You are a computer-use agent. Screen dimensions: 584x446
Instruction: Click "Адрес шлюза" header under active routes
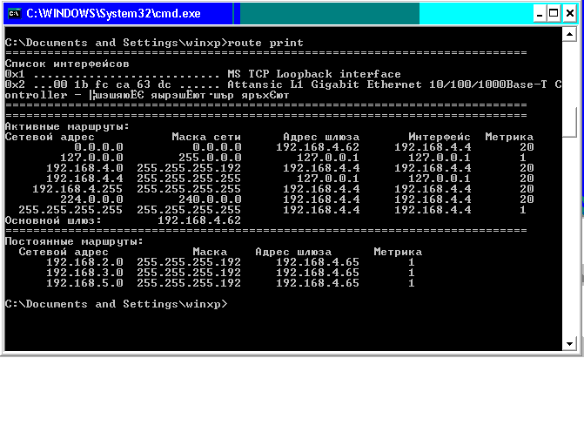[321, 137]
